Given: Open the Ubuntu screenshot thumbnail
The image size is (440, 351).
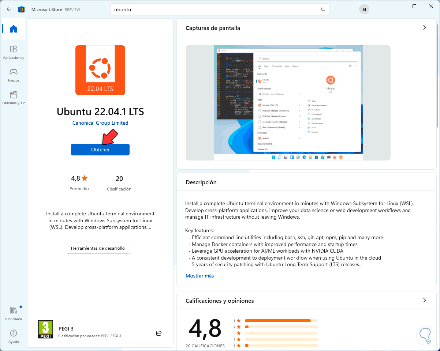Looking at the screenshot, I should (288, 103).
